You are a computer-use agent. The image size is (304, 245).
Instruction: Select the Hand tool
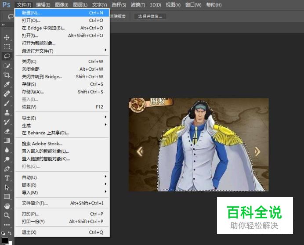coord(7,206)
